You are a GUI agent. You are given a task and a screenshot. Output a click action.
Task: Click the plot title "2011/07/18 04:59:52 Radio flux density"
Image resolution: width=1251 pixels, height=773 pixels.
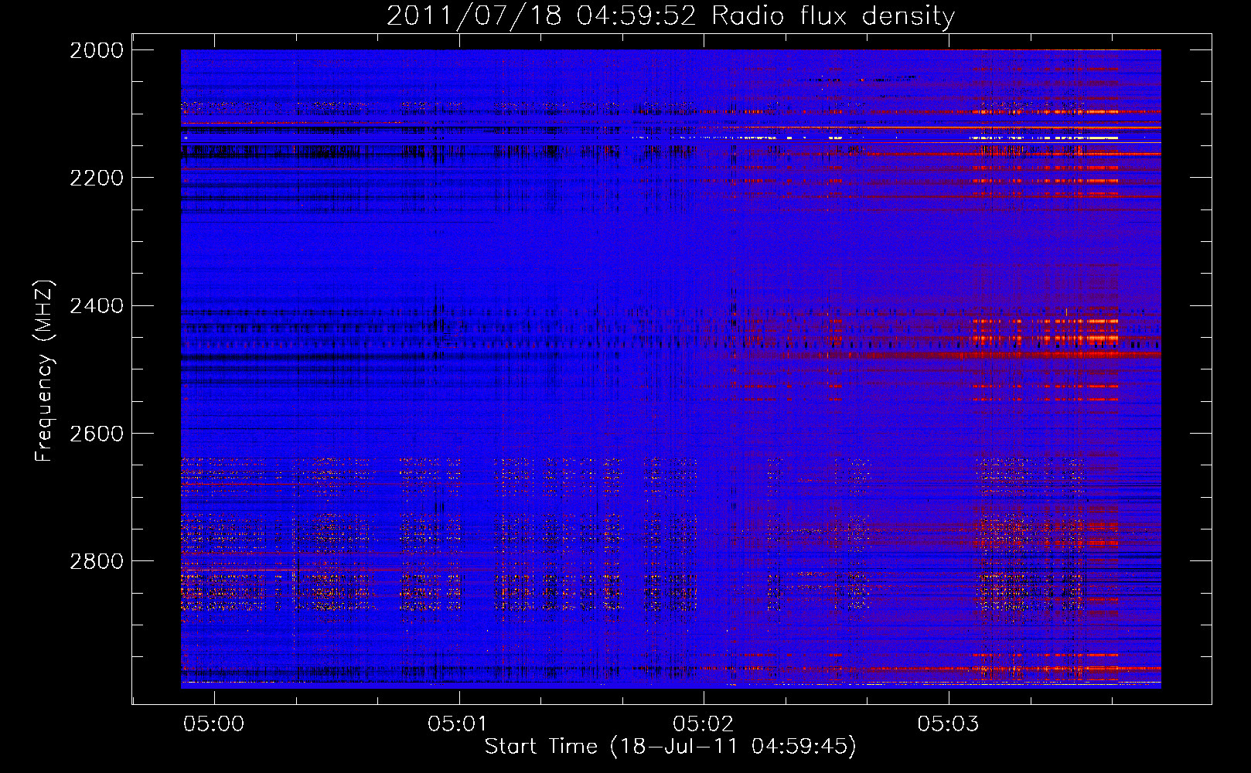(670, 16)
